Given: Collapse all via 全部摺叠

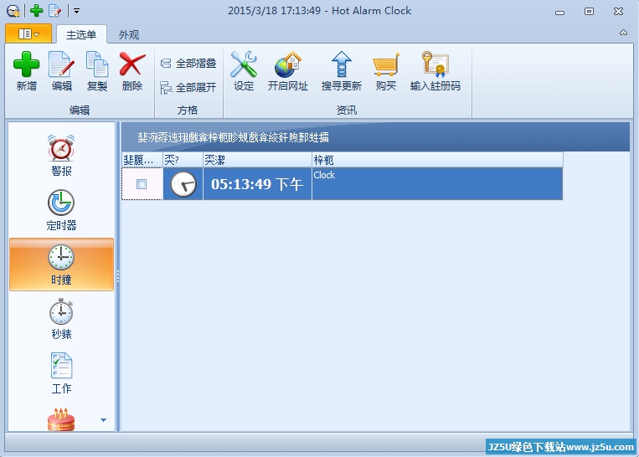Looking at the screenshot, I should [x=188, y=64].
